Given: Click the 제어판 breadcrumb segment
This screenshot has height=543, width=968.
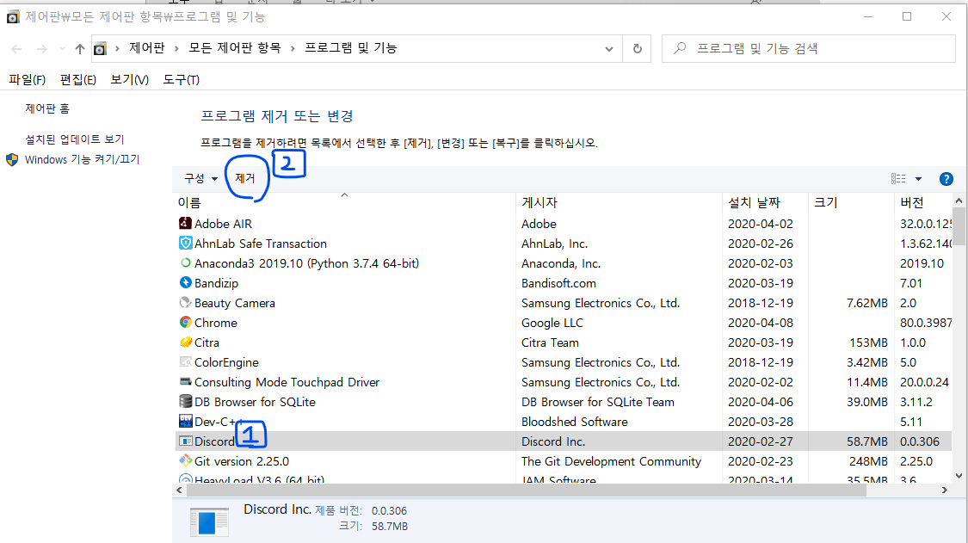Looking at the screenshot, I should tap(147, 47).
